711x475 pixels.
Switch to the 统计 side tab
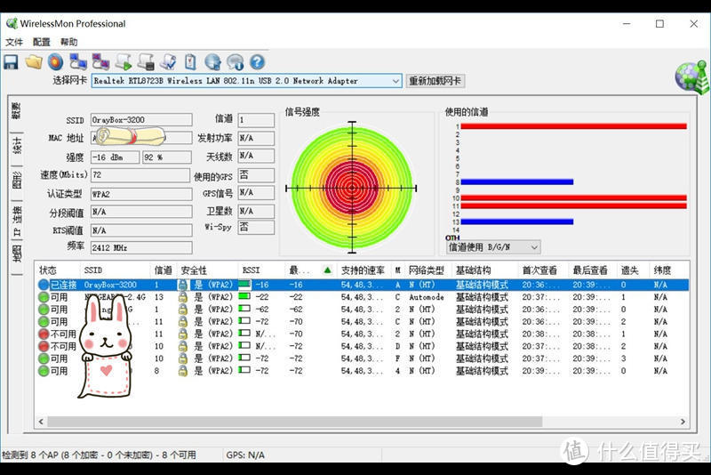click(16, 146)
